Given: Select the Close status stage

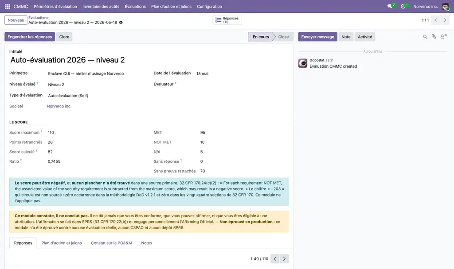Looking at the screenshot, I should 283,37.
